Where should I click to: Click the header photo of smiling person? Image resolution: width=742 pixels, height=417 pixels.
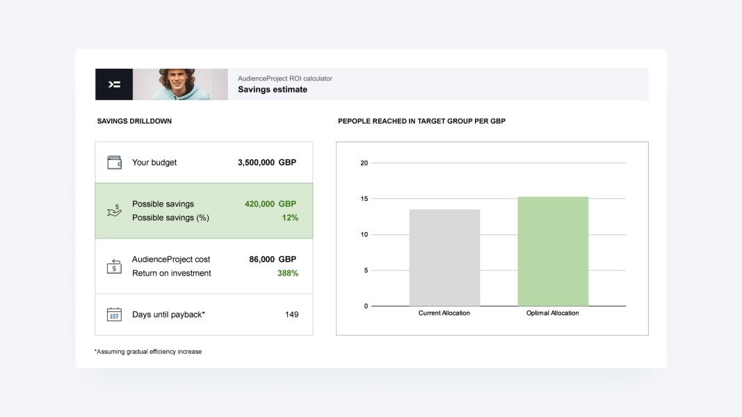pos(180,84)
